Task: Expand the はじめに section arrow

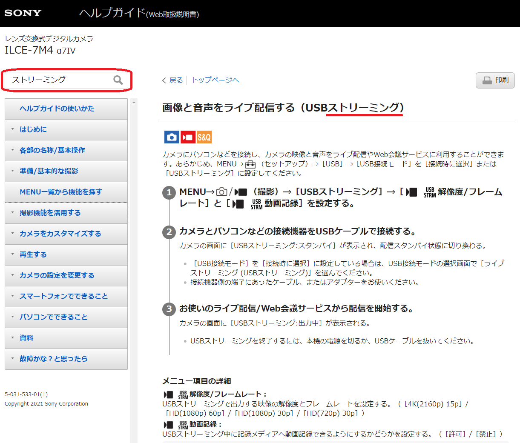Action: (x=12, y=129)
